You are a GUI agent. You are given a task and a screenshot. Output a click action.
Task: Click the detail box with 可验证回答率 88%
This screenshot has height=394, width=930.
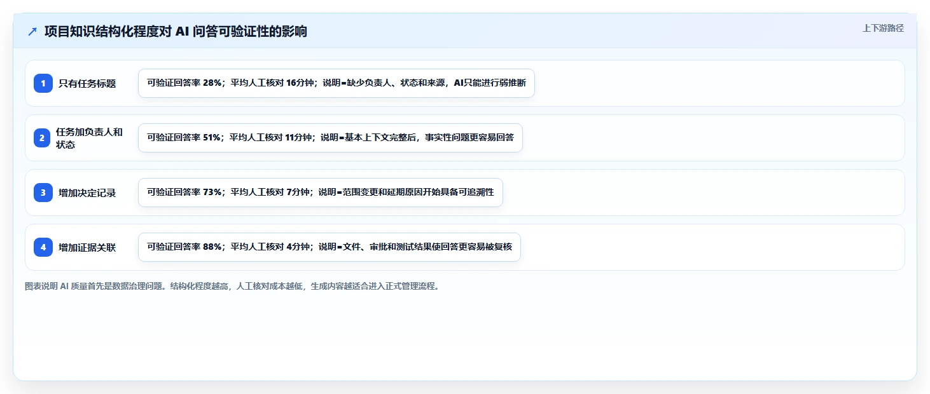(x=330, y=247)
